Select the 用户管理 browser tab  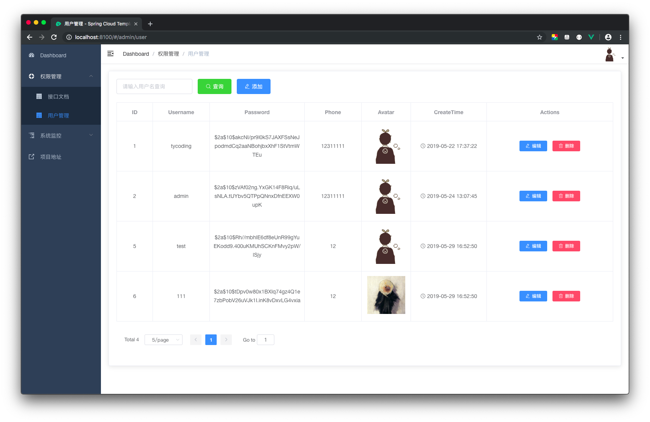click(x=97, y=24)
